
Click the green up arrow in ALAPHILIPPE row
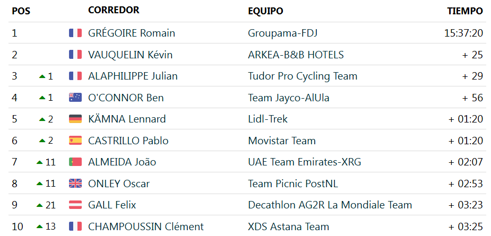42,76
